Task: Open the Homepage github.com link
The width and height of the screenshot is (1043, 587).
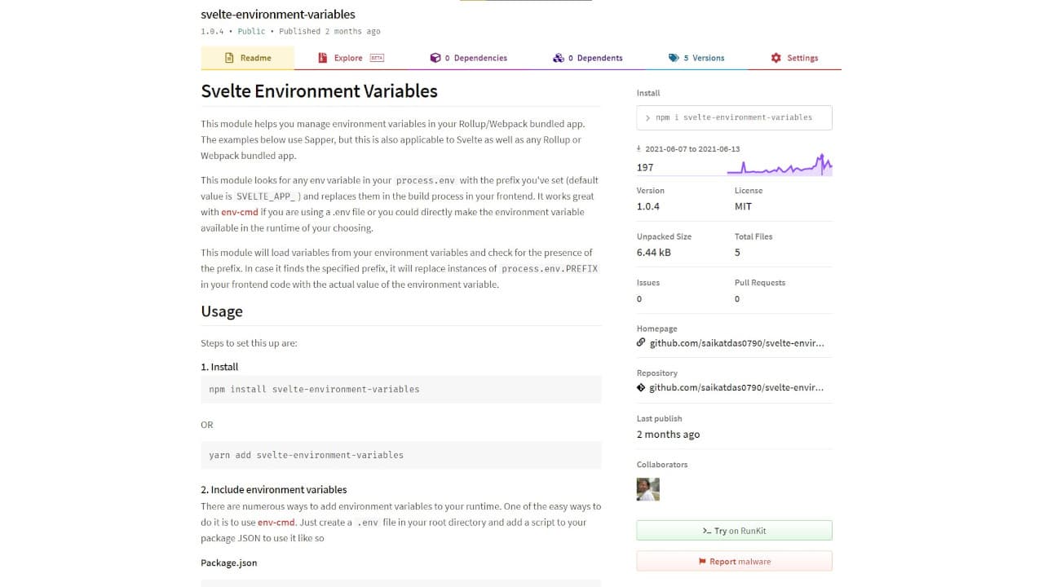Action: tap(736, 343)
